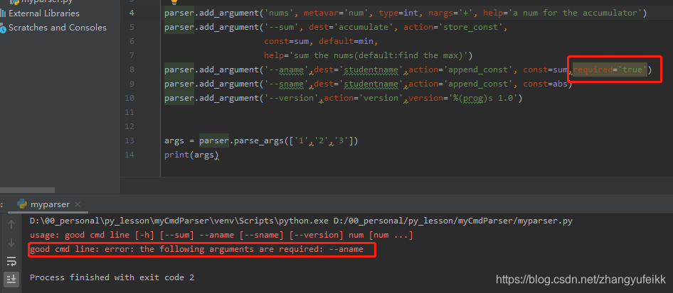Click gutter line number 10
This screenshot has width=673, height=293.
coord(129,98)
